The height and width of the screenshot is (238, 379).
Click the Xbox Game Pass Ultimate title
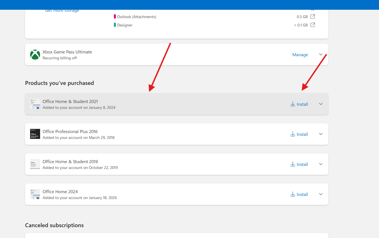point(67,52)
